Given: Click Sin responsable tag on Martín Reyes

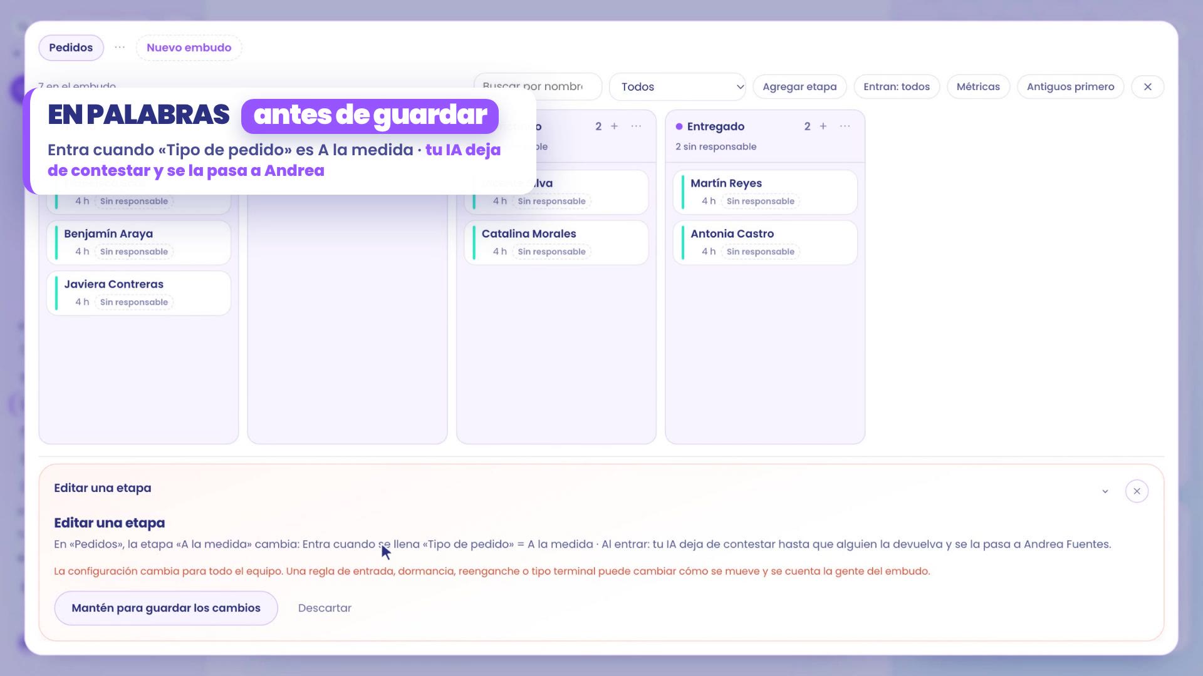Looking at the screenshot, I should [760, 201].
